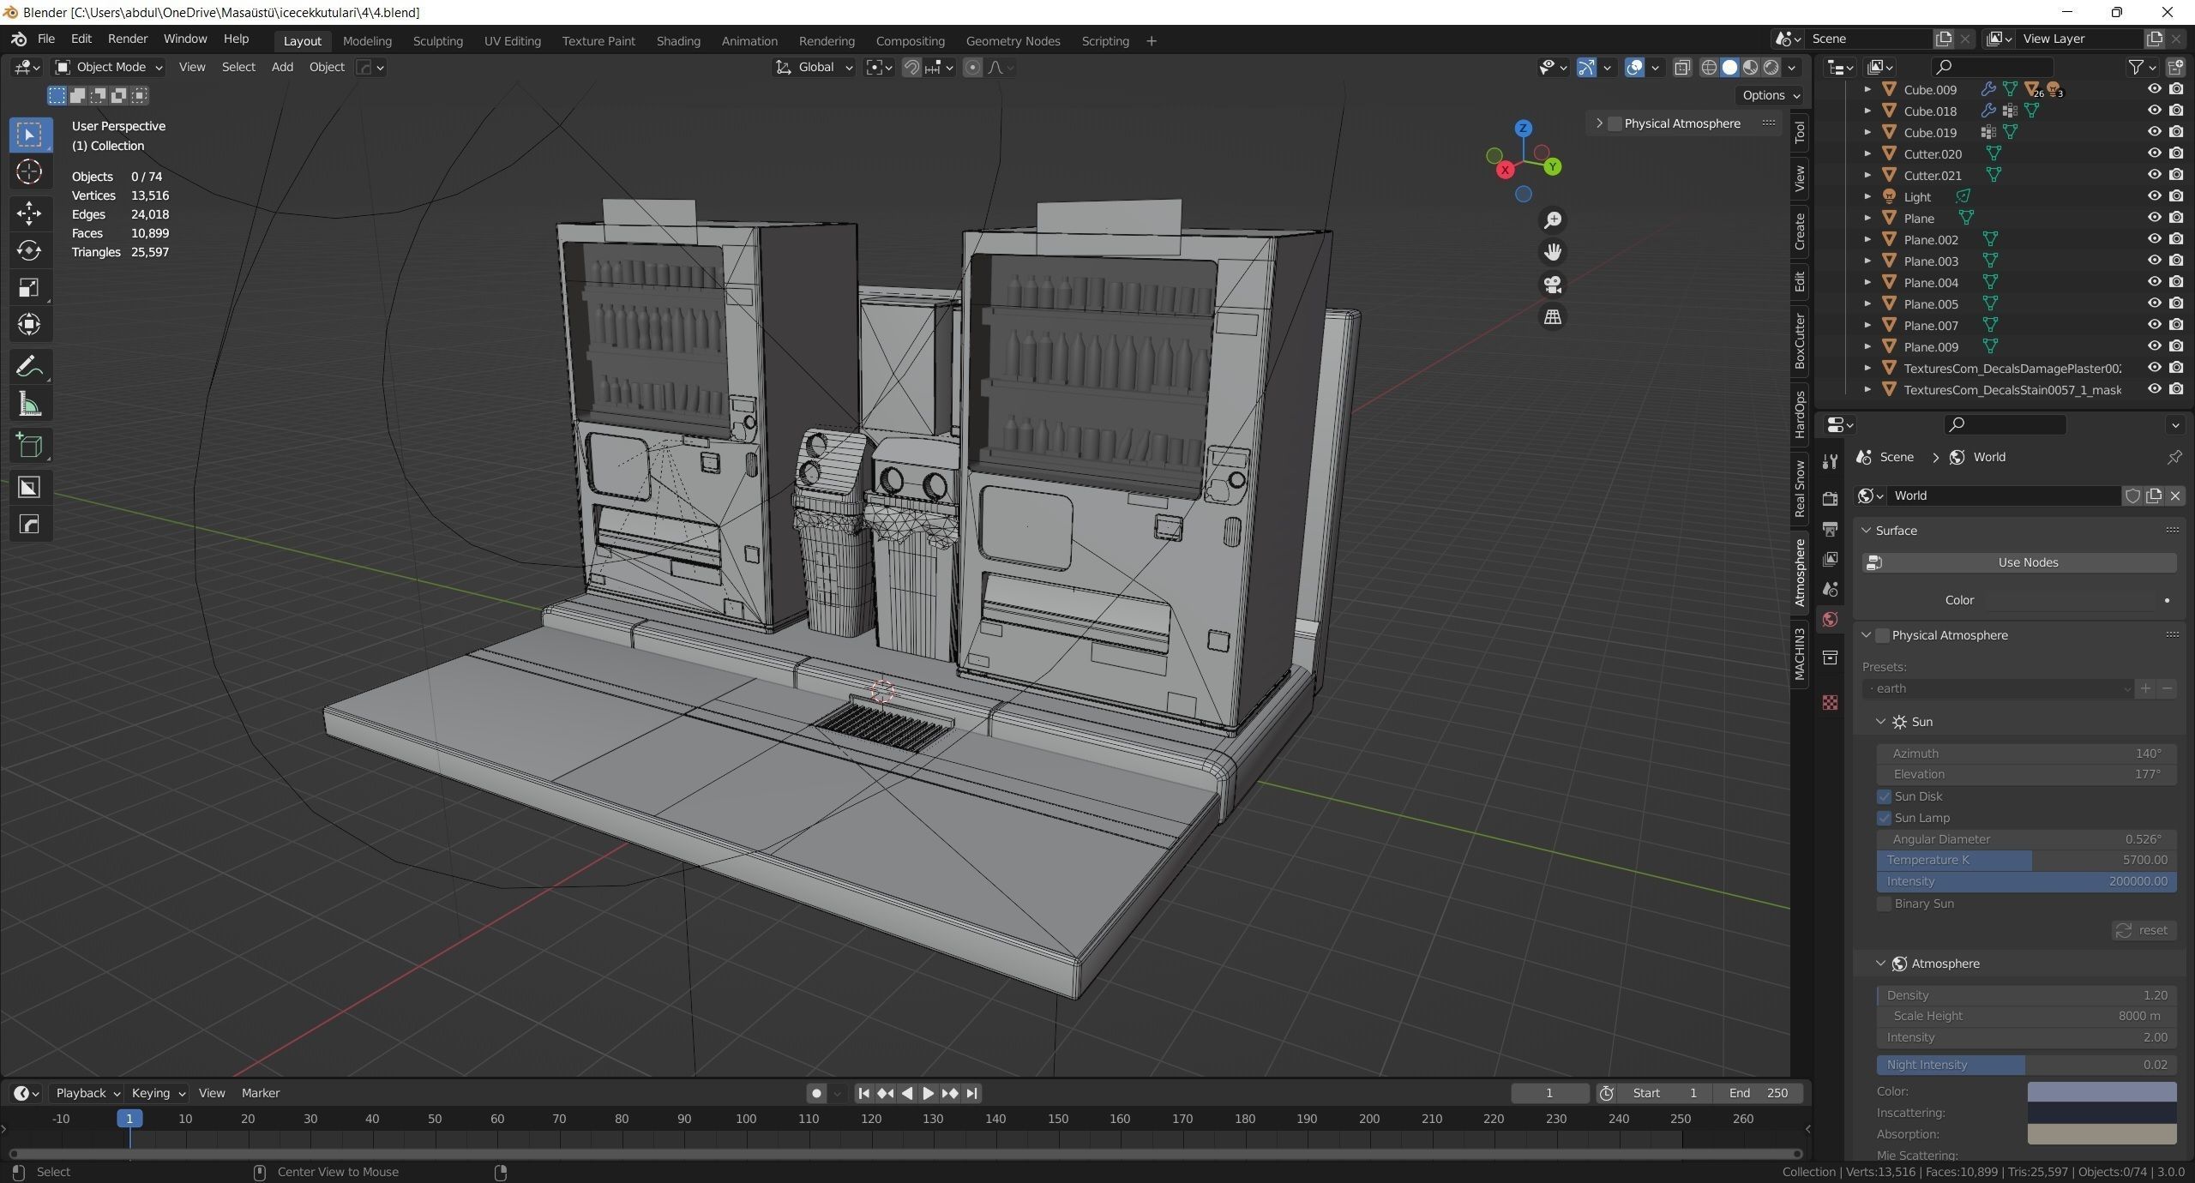Switch to the Geometry Nodes workspace tab
This screenshot has width=2195, height=1183.
1013,40
